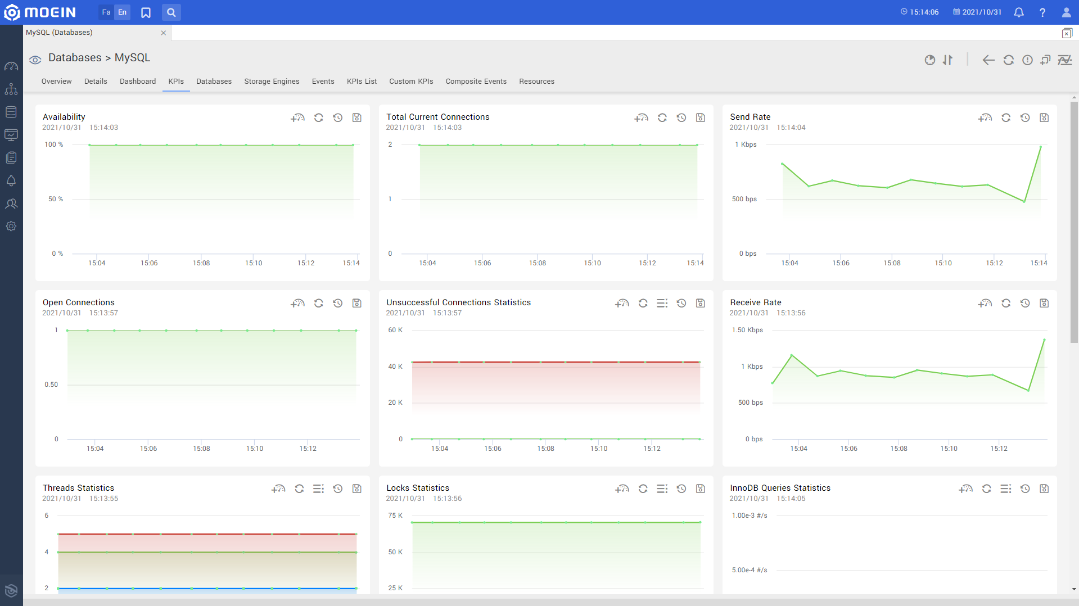The width and height of the screenshot is (1079, 606).
Task: Open settings gear in left sidebar
Action: (x=11, y=226)
